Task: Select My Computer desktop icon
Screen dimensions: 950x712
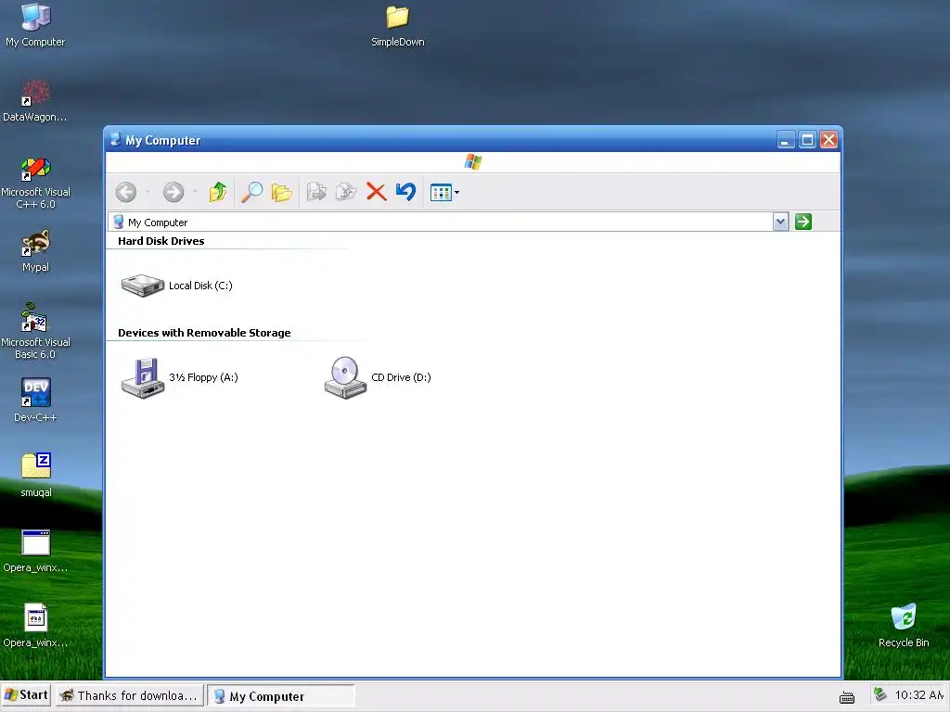Action: pyautogui.click(x=35, y=25)
